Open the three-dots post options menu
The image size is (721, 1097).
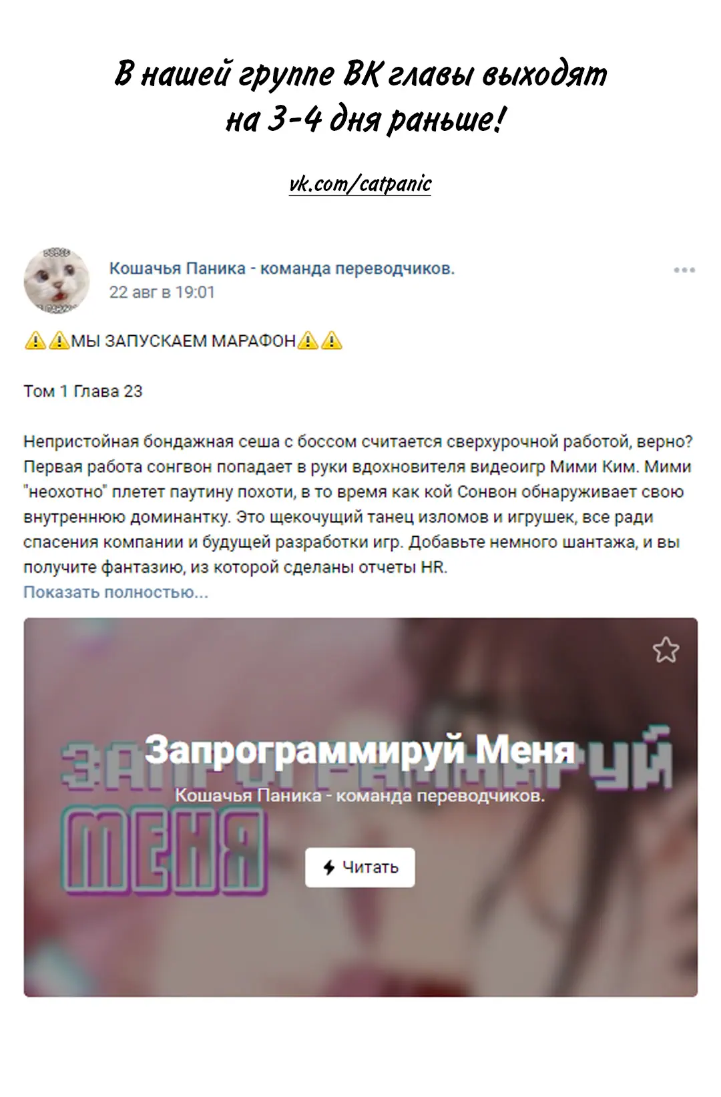684,270
